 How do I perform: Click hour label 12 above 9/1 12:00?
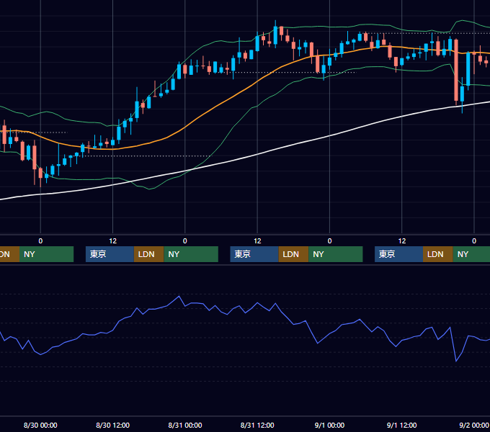tap(402, 241)
